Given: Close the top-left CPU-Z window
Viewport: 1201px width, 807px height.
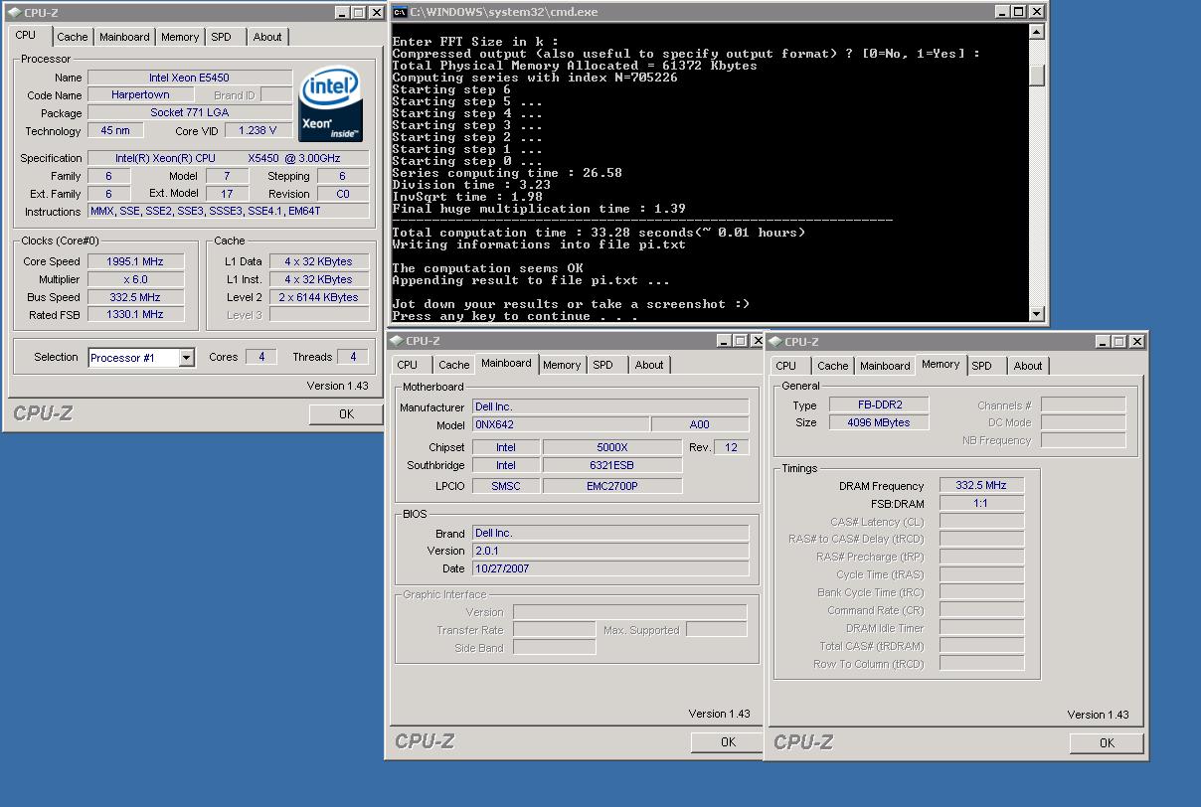Looking at the screenshot, I should point(377,12).
